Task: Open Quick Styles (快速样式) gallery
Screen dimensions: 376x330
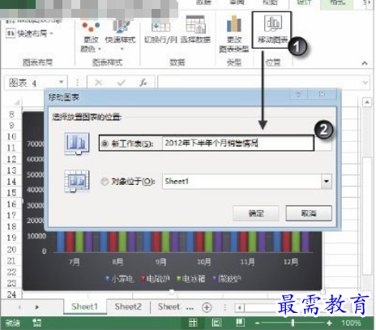Action: (x=121, y=35)
